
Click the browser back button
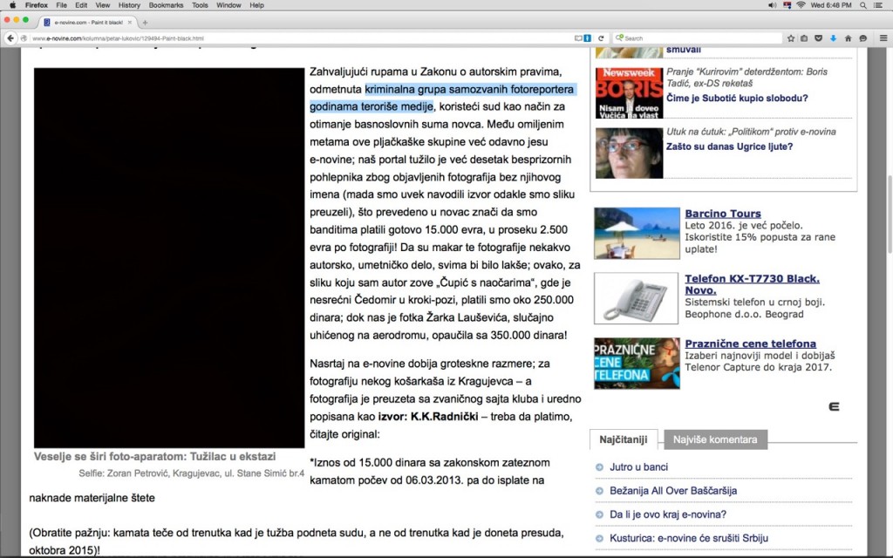pyautogui.click(x=11, y=38)
